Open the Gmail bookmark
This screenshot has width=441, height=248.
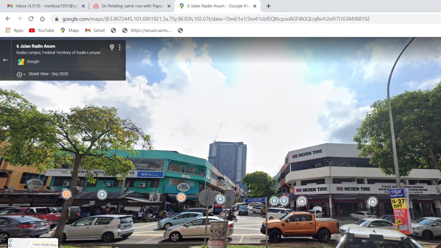(95, 30)
